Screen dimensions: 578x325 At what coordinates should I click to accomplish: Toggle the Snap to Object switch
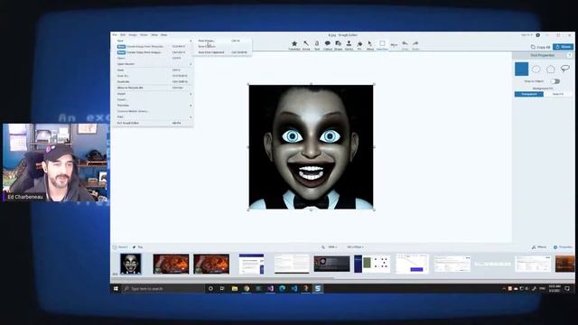click(555, 81)
